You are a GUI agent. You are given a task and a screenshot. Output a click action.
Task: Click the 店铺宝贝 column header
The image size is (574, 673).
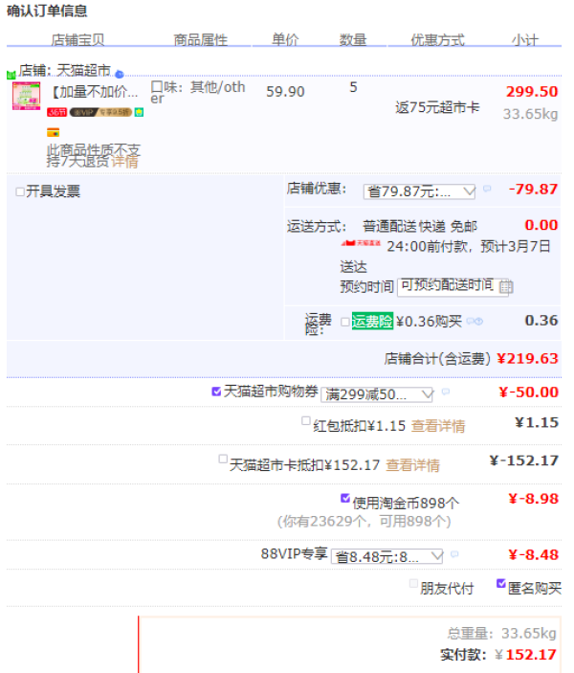pyautogui.click(x=77, y=40)
